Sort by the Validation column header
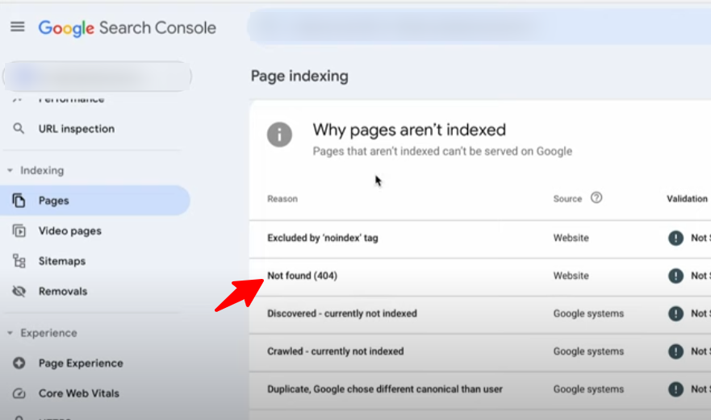The height and width of the screenshot is (420, 711). (x=687, y=199)
